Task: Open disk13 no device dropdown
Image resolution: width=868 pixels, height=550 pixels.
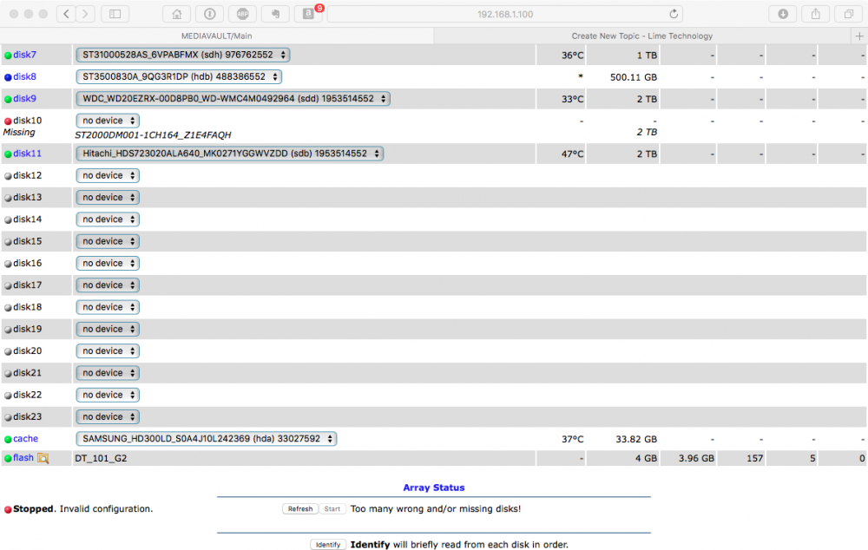Action: coord(108,198)
